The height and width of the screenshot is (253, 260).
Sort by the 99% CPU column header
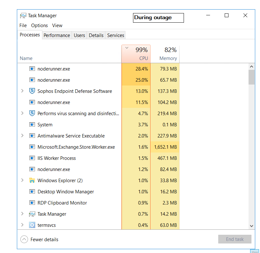tap(136, 54)
